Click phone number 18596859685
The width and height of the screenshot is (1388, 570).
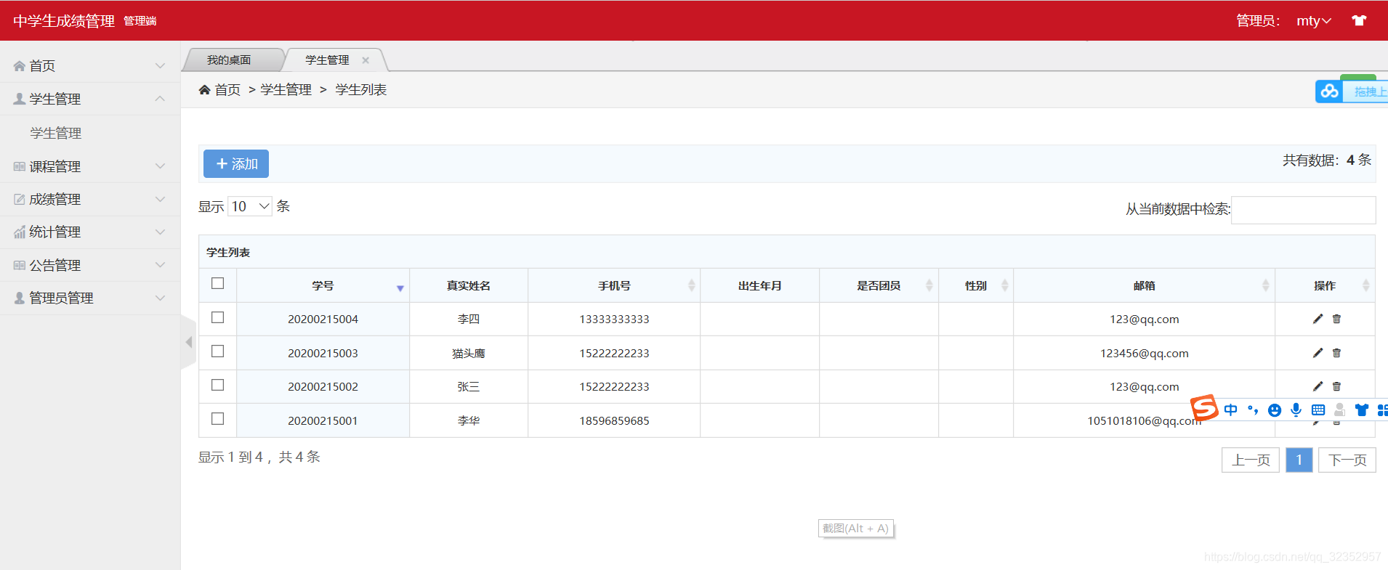click(614, 420)
